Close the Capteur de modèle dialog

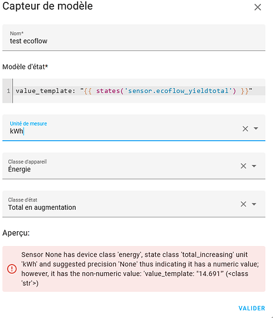click(x=258, y=7)
